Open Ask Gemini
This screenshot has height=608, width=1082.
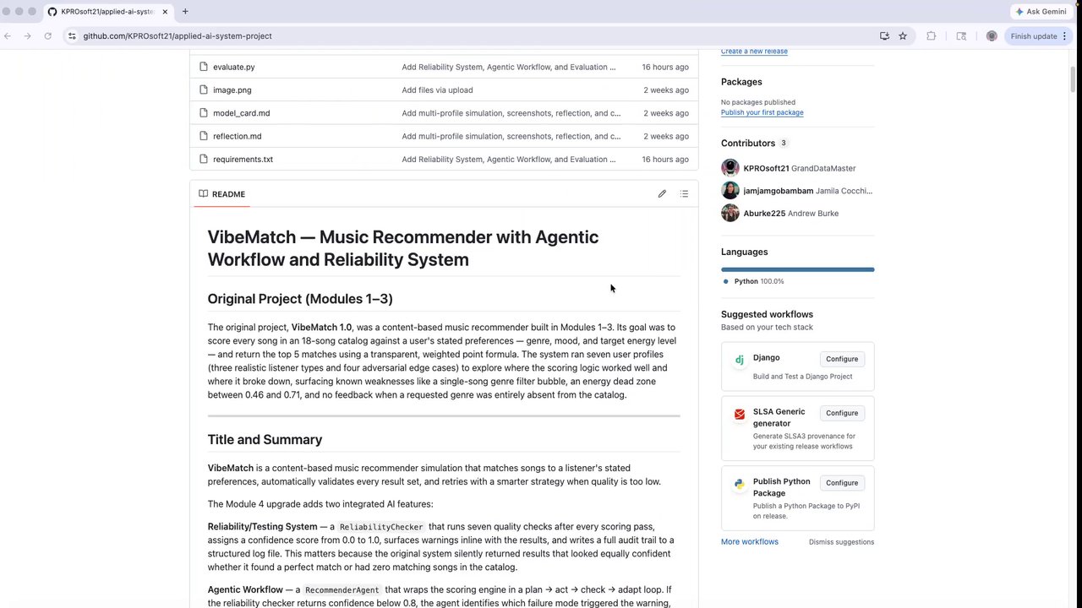(x=1041, y=12)
